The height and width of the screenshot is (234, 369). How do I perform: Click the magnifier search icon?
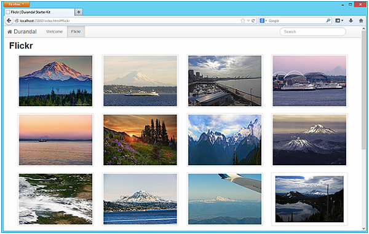[328, 21]
